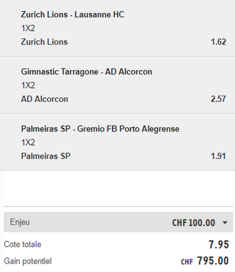The width and height of the screenshot is (235, 272).
Task: Open the Enjeu stake dropdown arrow
Action: (x=225, y=223)
